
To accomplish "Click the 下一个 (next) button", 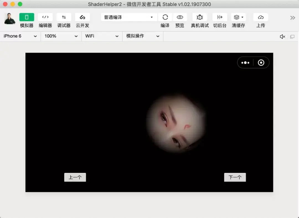I will pos(235,177).
